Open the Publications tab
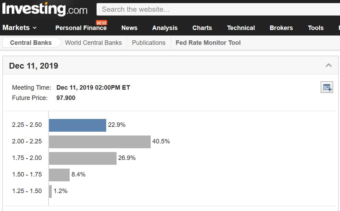340x211 pixels. (149, 43)
